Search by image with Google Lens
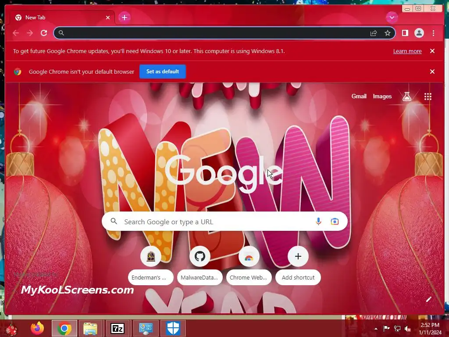Image resolution: width=449 pixels, height=337 pixels. [335, 221]
